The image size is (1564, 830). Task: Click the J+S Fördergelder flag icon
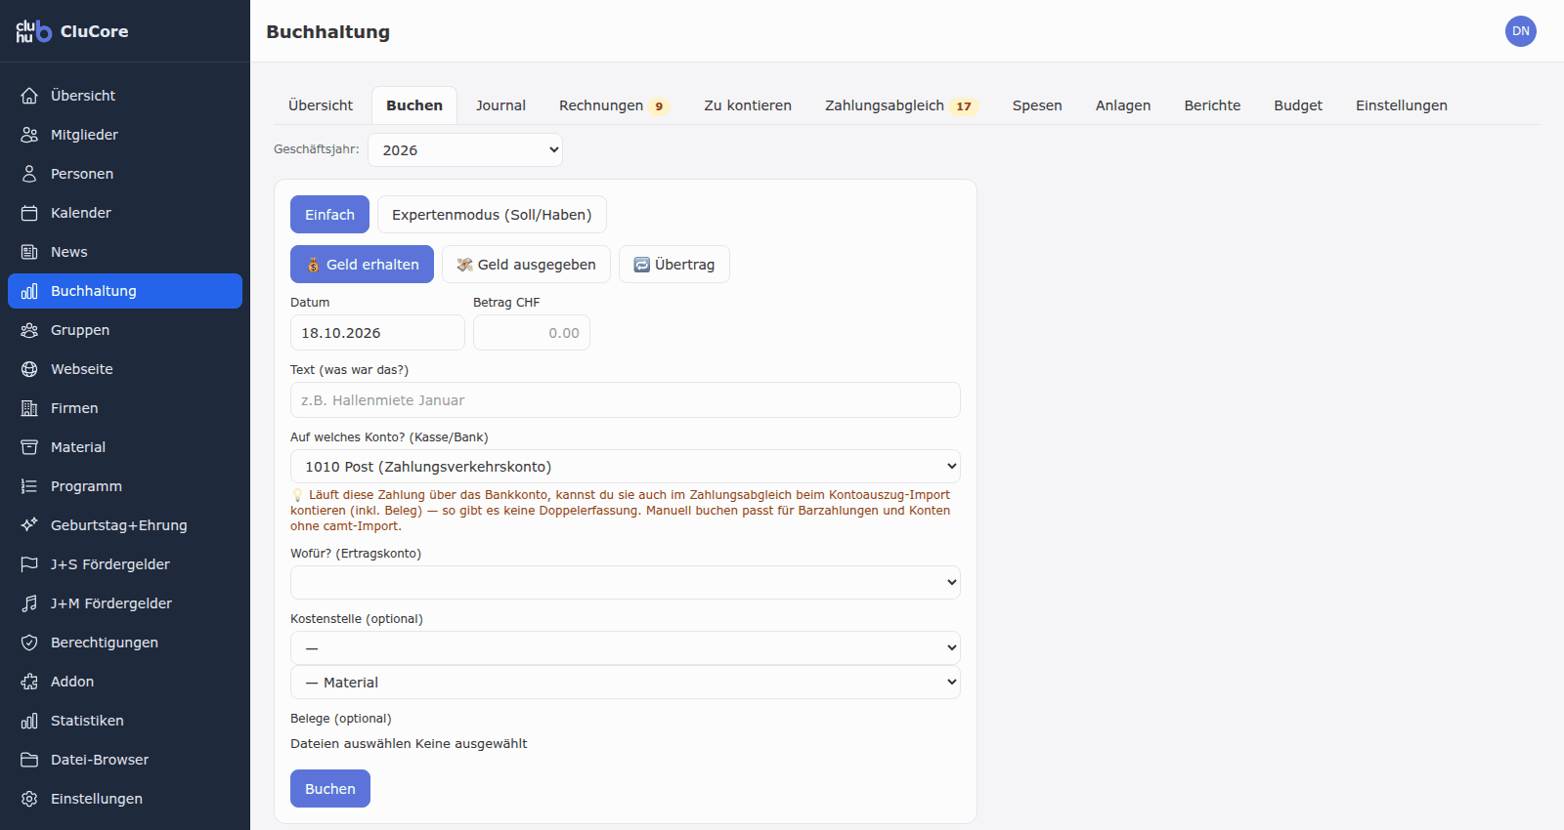(x=29, y=564)
